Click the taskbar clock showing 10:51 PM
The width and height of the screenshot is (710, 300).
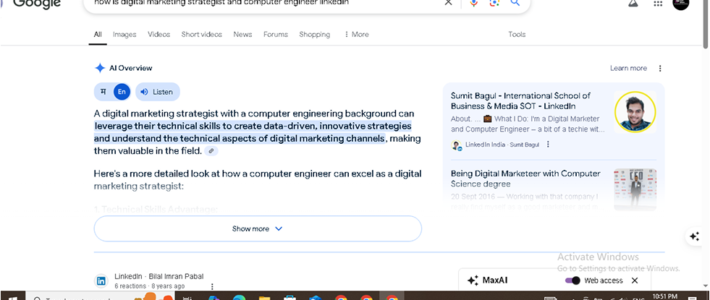tap(664, 296)
